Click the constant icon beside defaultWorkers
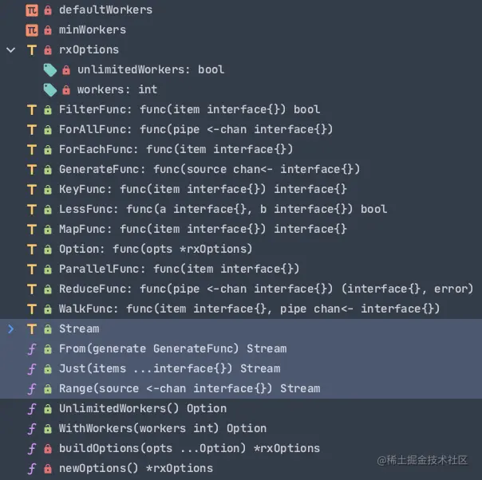482x480 pixels. 32,10
